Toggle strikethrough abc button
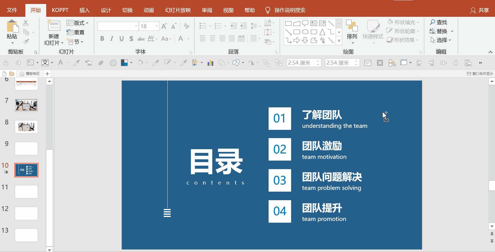The width and height of the screenshot is (495, 252). pos(141,39)
